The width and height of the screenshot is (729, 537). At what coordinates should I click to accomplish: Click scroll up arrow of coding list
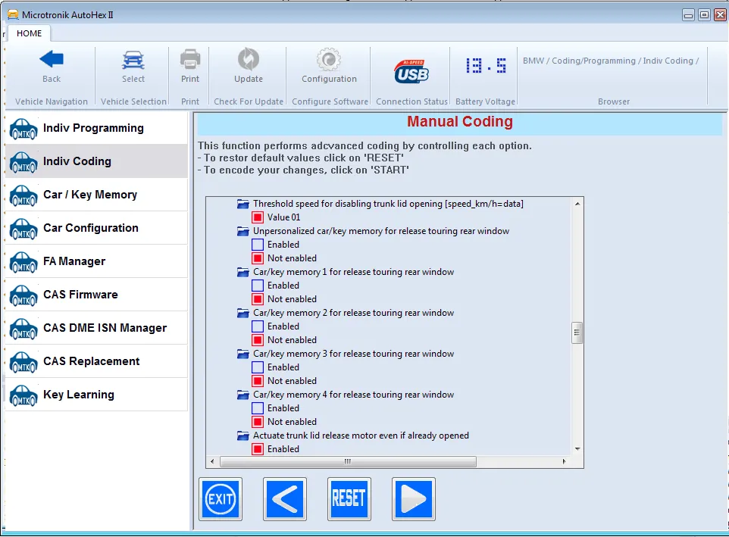[577, 204]
